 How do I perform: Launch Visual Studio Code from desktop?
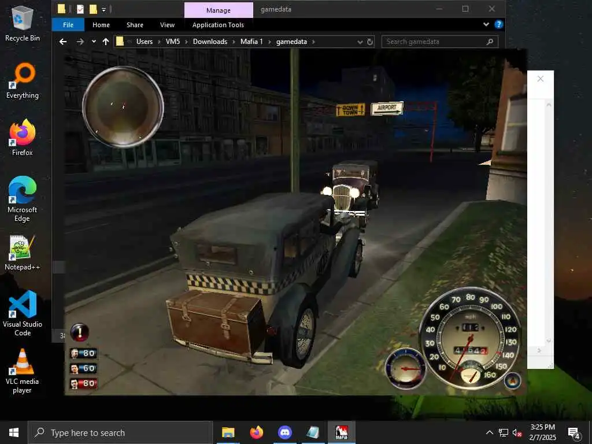pos(23,313)
